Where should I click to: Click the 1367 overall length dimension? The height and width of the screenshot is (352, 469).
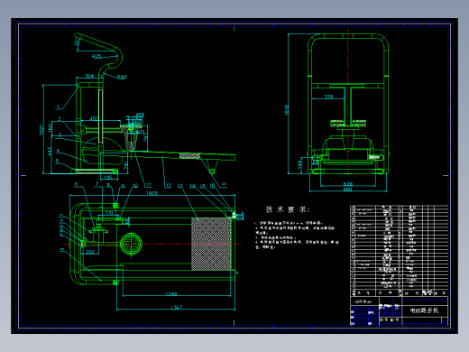[x=177, y=307]
